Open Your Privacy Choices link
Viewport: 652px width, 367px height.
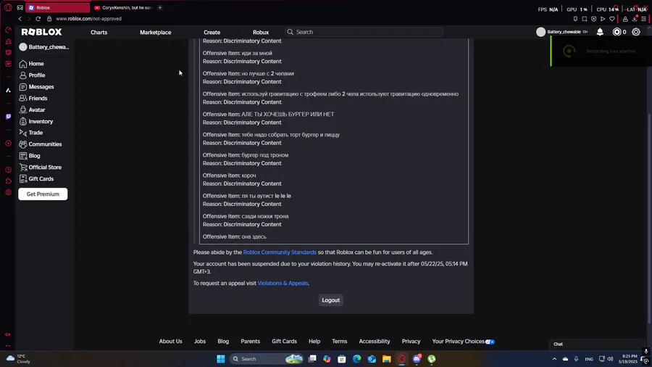pyautogui.click(x=463, y=341)
